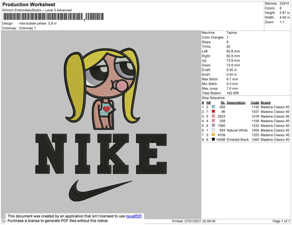Click the printed date '27/07/2021 22.58.00'
The height and width of the screenshot is (225, 292).
click(x=200, y=221)
